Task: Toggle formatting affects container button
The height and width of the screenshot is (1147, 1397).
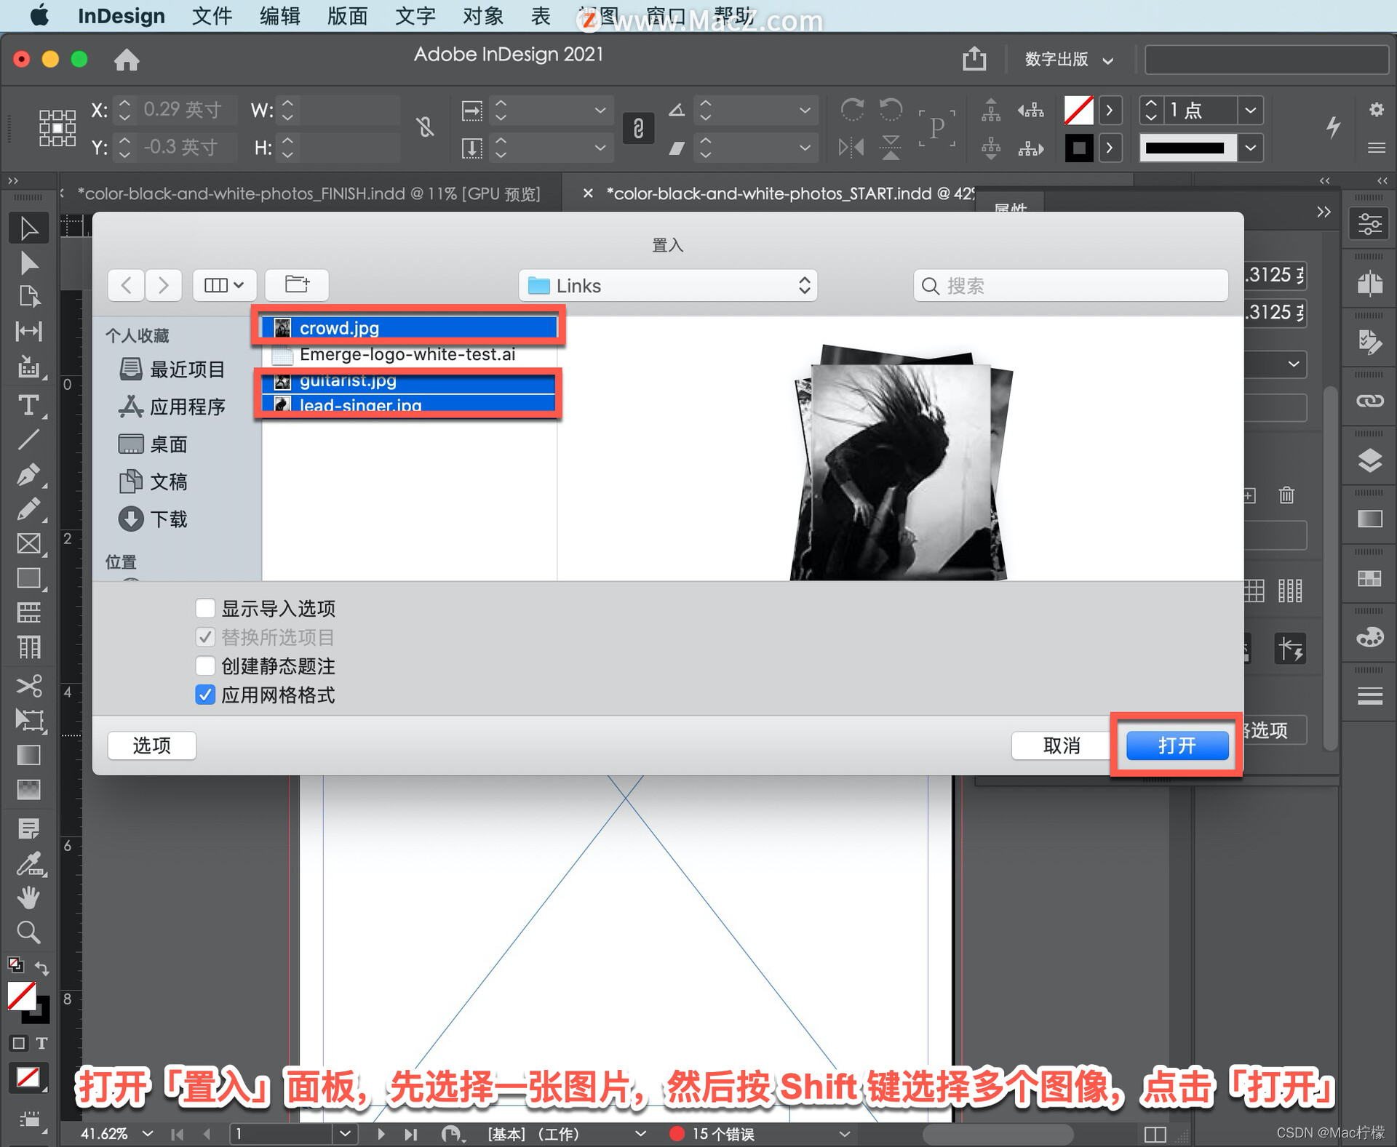Action: click(x=19, y=1044)
